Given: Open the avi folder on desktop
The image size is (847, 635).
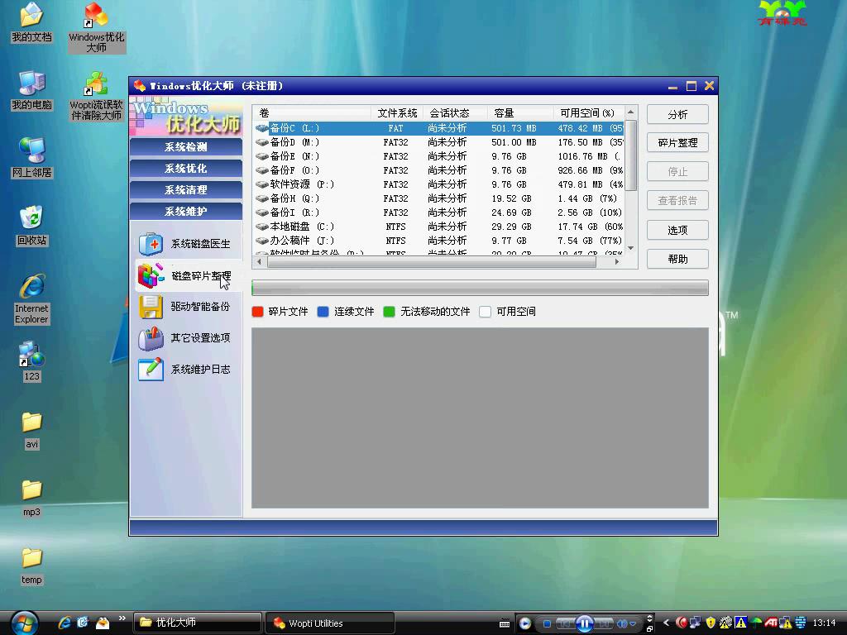Looking at the screenshot, I should tap(31, 430).
